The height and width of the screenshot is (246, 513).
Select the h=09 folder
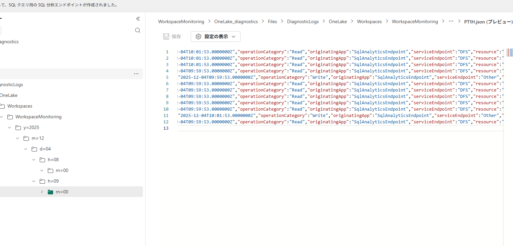tap(53, 181)
